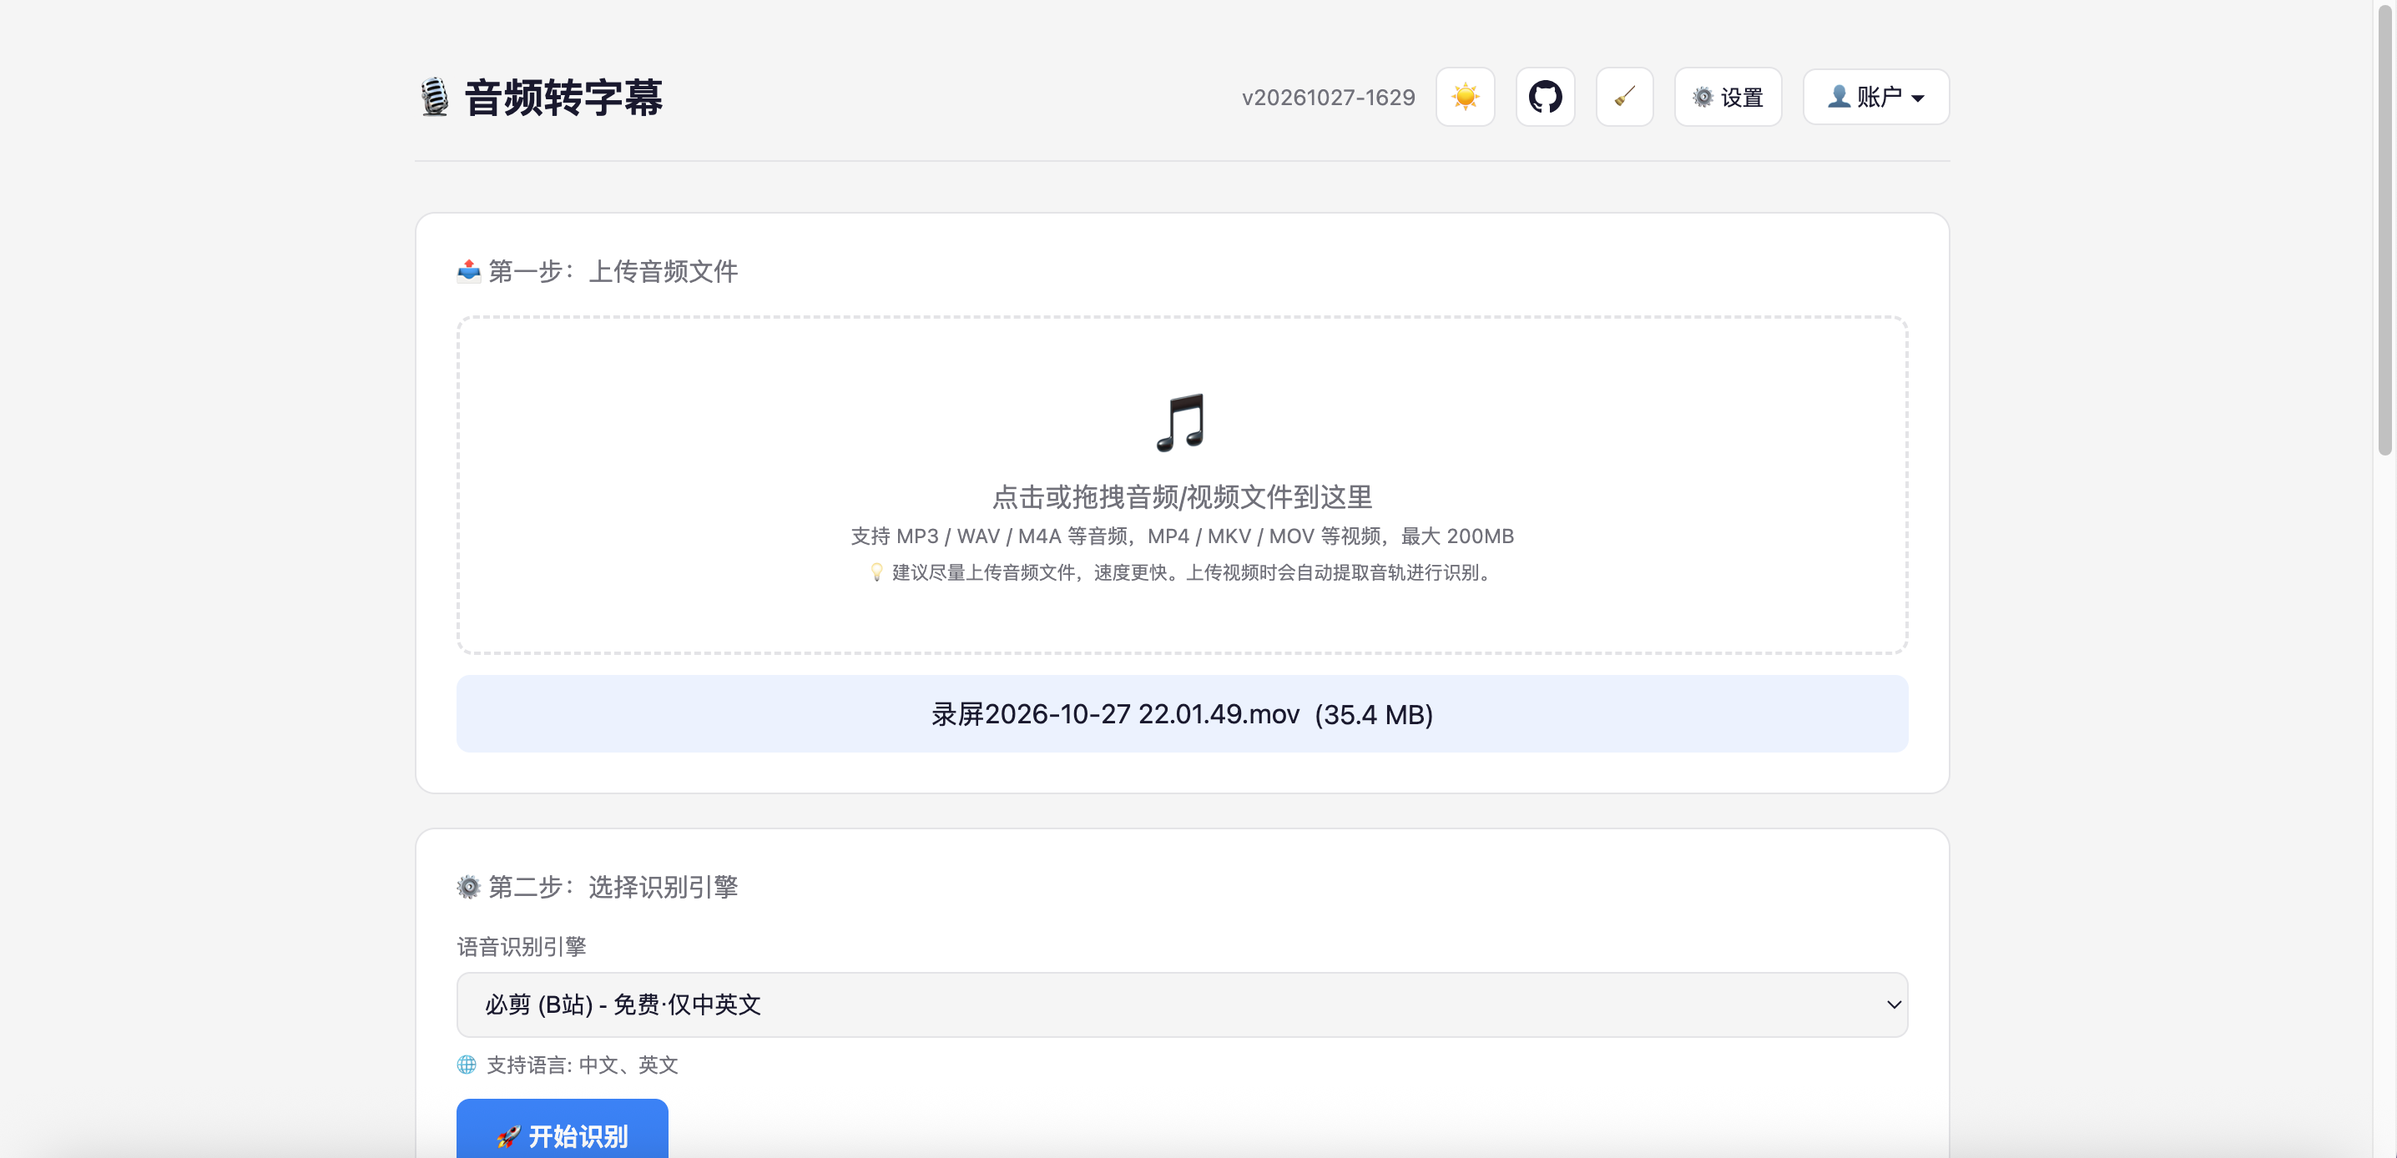Viewport: 2397px width, 1158px height.
Task: Toggle the sun light/dark theme button
Action: click(x=1465, y=97)
